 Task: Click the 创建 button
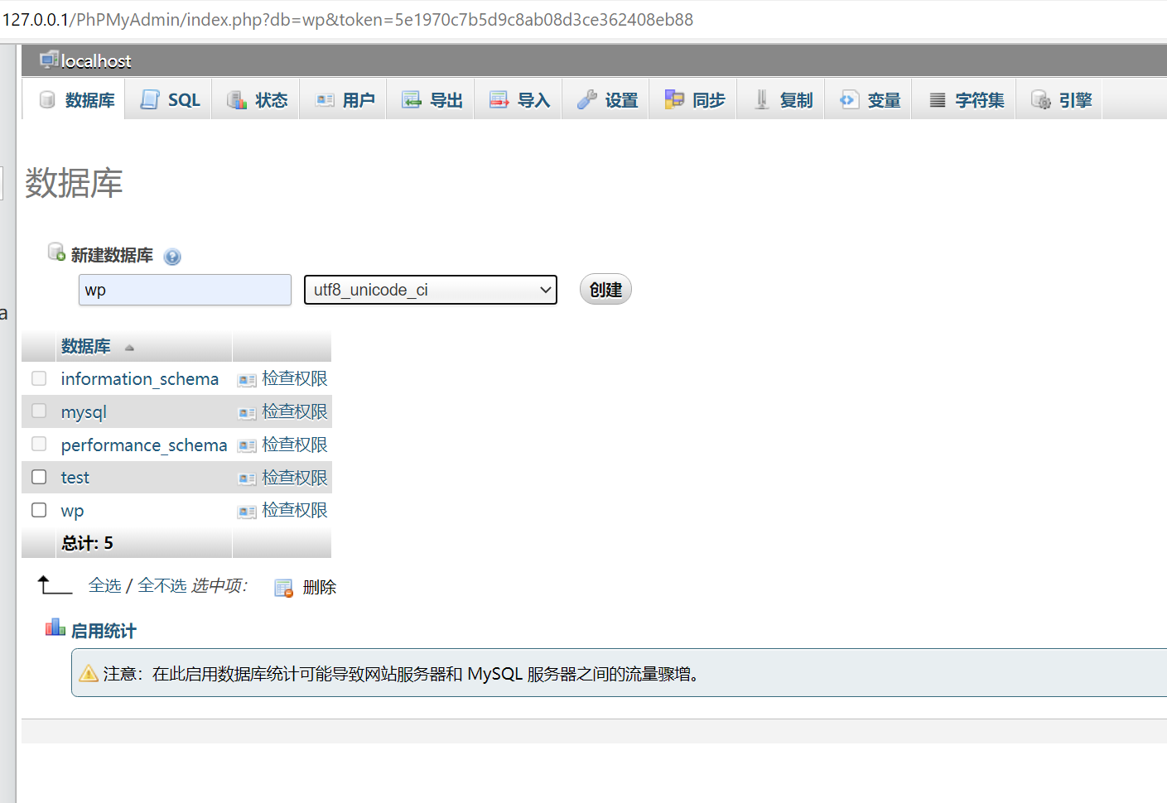605,290
